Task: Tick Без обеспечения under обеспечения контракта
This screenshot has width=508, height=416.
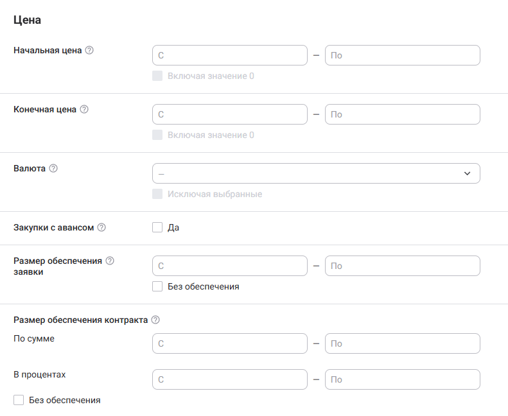Action: tap(19, 400)
